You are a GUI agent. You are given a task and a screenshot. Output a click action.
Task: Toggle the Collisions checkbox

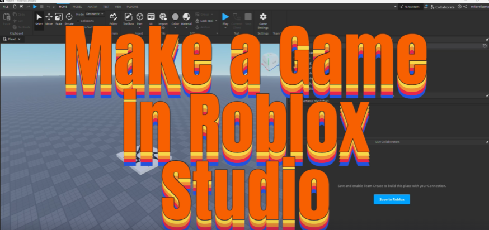[78, 21]
